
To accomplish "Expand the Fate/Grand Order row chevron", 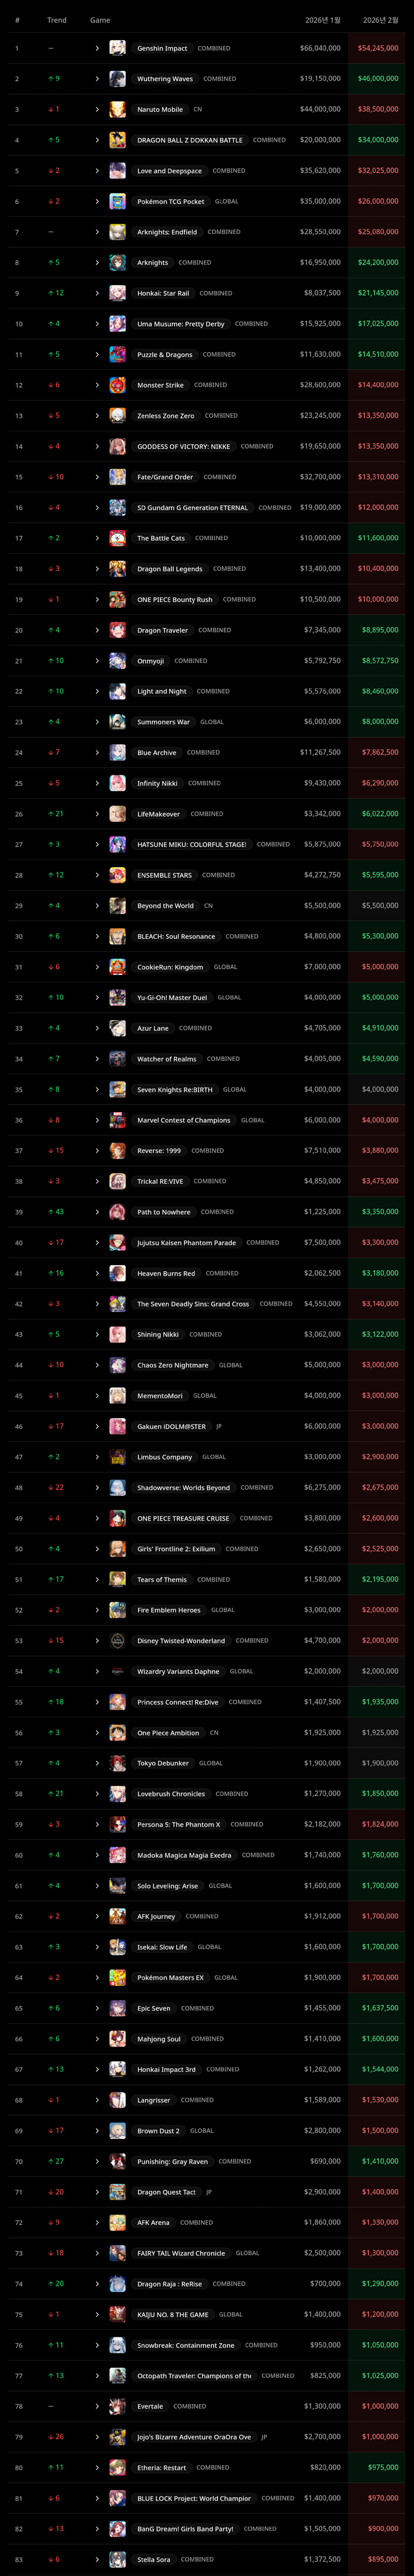I will pos(97,477).
